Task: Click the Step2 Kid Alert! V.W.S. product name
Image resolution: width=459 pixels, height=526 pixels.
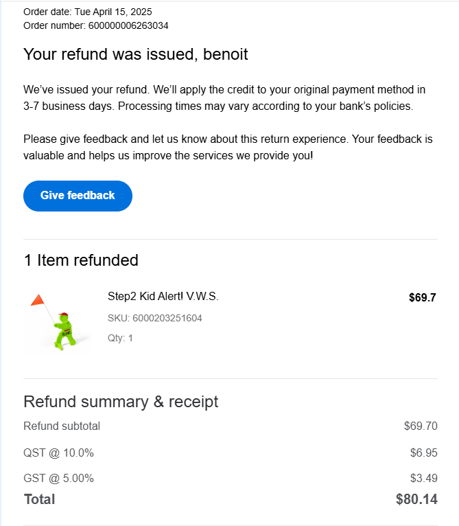Action: (x=163, y=297)
